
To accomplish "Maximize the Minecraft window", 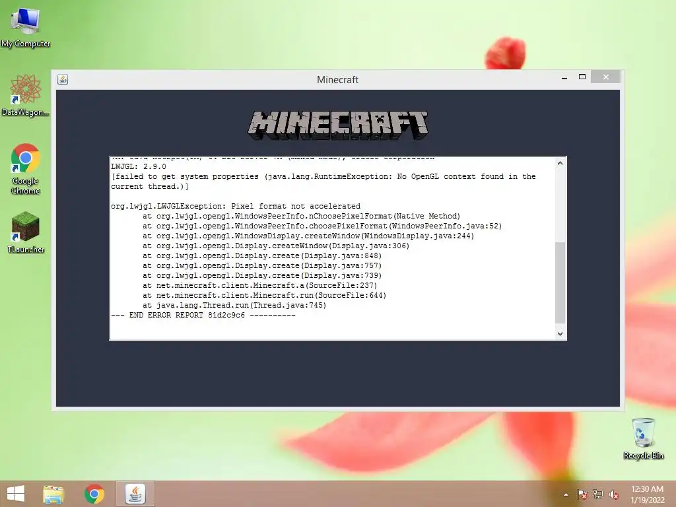I will pyautogui.click(x=582, y=77).
